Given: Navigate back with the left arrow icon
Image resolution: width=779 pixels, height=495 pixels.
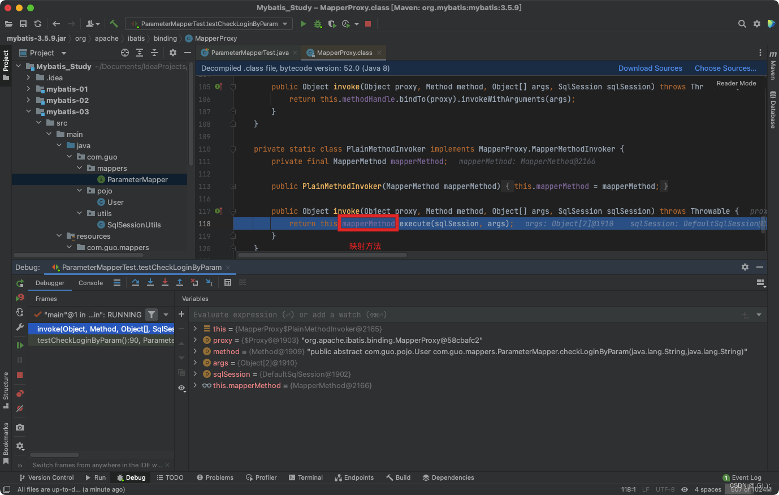Looking at the screenshot, I should 56,24.
